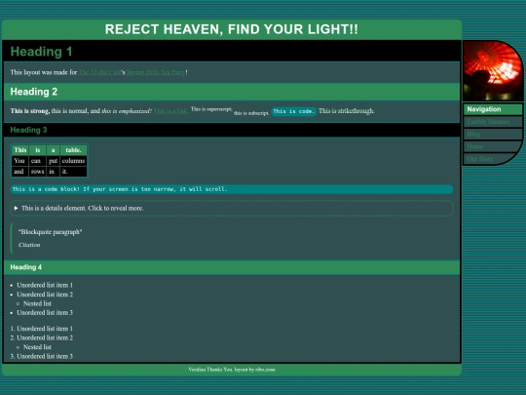Click the 'This is strikethrough.' text

click(346, 111)
